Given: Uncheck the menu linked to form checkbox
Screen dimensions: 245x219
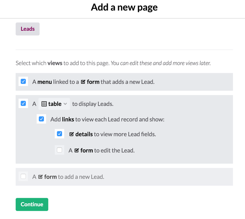Looking at the screenshot, I should tap(23, 81).
